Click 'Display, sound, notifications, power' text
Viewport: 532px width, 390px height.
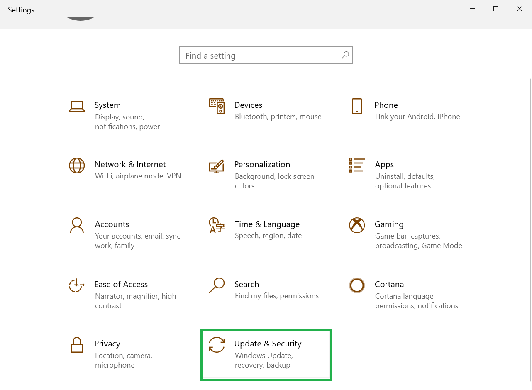(127, 122)
